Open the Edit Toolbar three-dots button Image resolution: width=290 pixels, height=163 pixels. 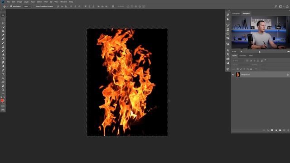tap(3, 94)
